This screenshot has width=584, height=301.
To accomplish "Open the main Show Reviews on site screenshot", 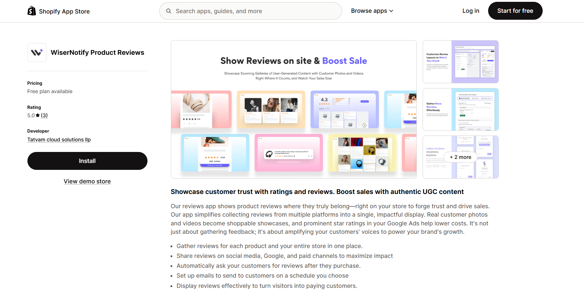I will tap(293, 109).
